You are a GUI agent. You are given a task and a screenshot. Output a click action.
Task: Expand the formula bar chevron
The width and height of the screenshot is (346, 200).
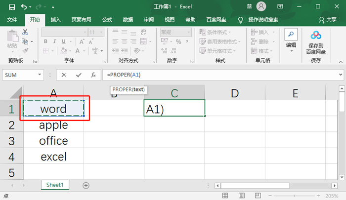[341, 75]
